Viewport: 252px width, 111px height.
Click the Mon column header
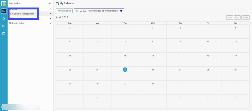pos(98,23)
